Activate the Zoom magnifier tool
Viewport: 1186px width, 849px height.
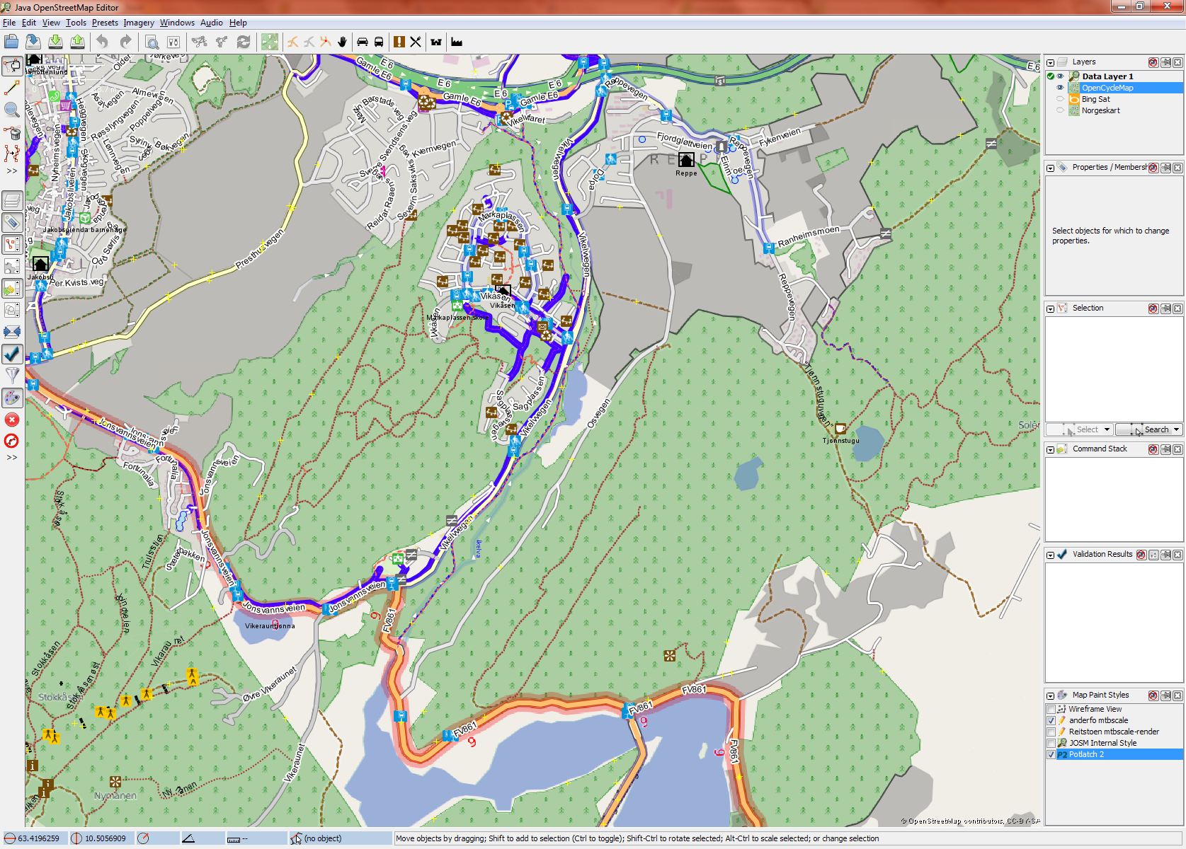pos(12,110)
